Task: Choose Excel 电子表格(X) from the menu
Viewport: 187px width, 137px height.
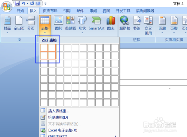Action: (79, 130)
